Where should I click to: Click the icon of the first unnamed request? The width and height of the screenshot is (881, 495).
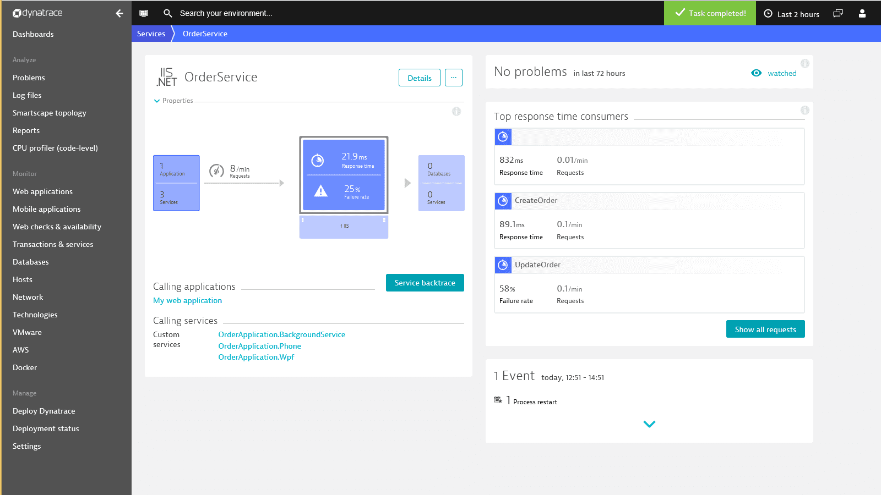coord(503,137)
